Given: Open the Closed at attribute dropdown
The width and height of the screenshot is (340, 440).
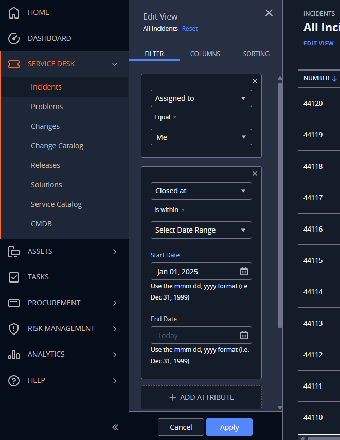Looking at the screenshot, I should coord(201,191).
